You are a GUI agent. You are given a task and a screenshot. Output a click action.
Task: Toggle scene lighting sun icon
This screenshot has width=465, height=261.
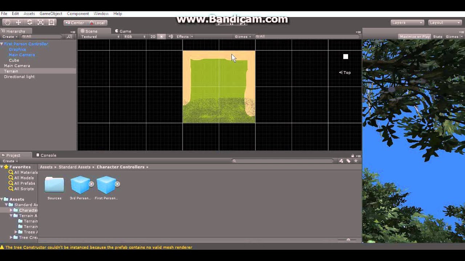pos(162,37)
